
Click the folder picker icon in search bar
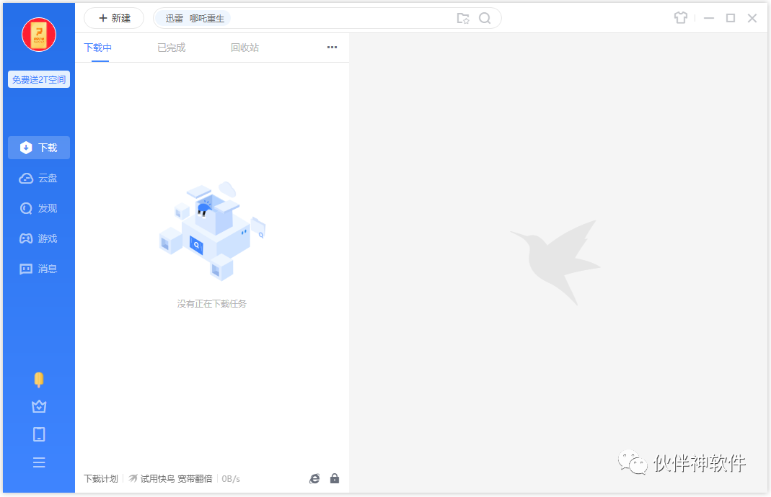(x=463, y=18)
